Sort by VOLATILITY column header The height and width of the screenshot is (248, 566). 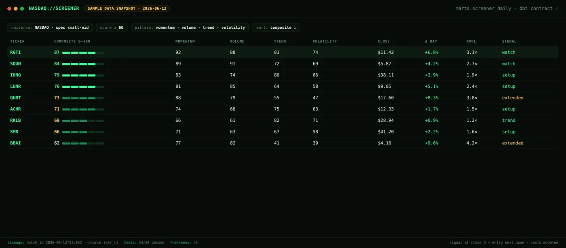coord(325,41)
